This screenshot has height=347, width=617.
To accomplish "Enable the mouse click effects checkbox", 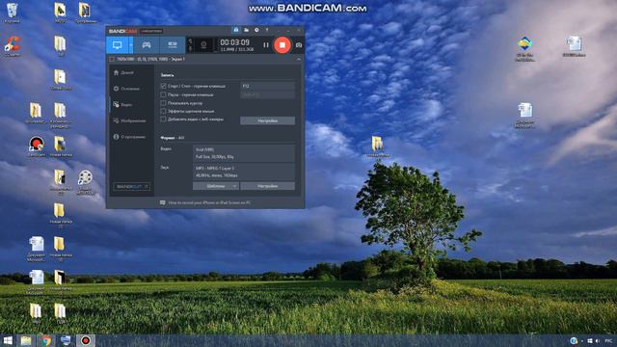I will pos(163,112).
